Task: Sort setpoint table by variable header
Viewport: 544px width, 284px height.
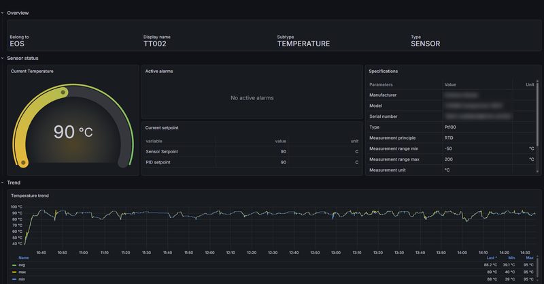Action: (x=154, y=141)
